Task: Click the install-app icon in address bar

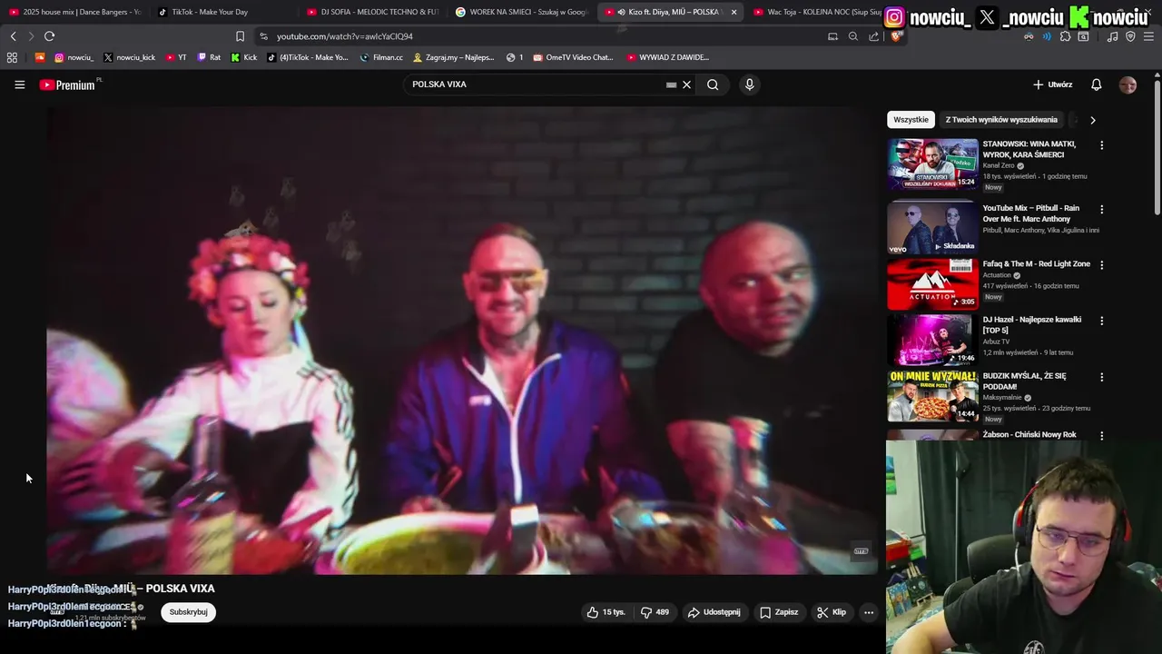Action: 832,36
